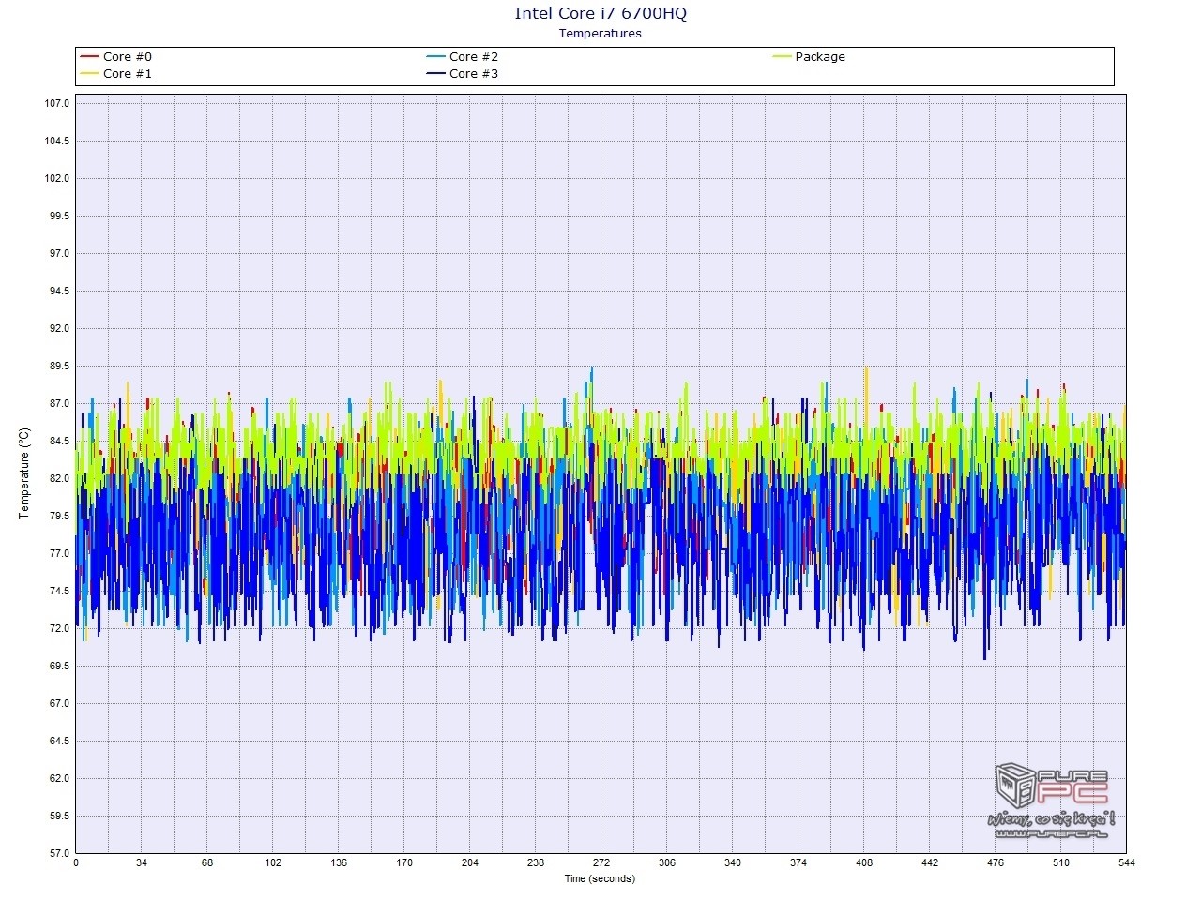The width and height of the screenshot is (1201, 900).
Task: Click the 204 time axis tick
Action: point(470,863)
